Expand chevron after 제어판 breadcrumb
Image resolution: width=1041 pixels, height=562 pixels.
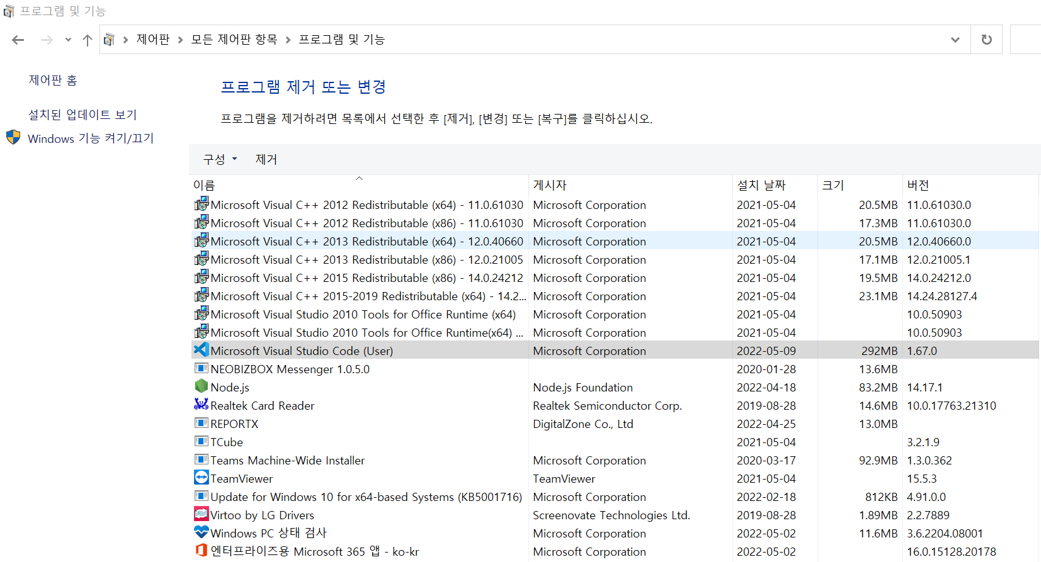pyautogui.click(x=181, y=40)
